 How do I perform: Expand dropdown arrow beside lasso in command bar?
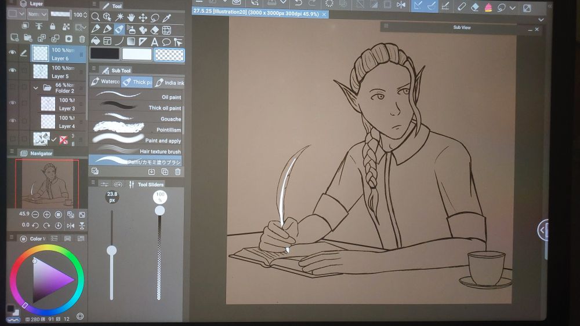click(x=513, y=8)
